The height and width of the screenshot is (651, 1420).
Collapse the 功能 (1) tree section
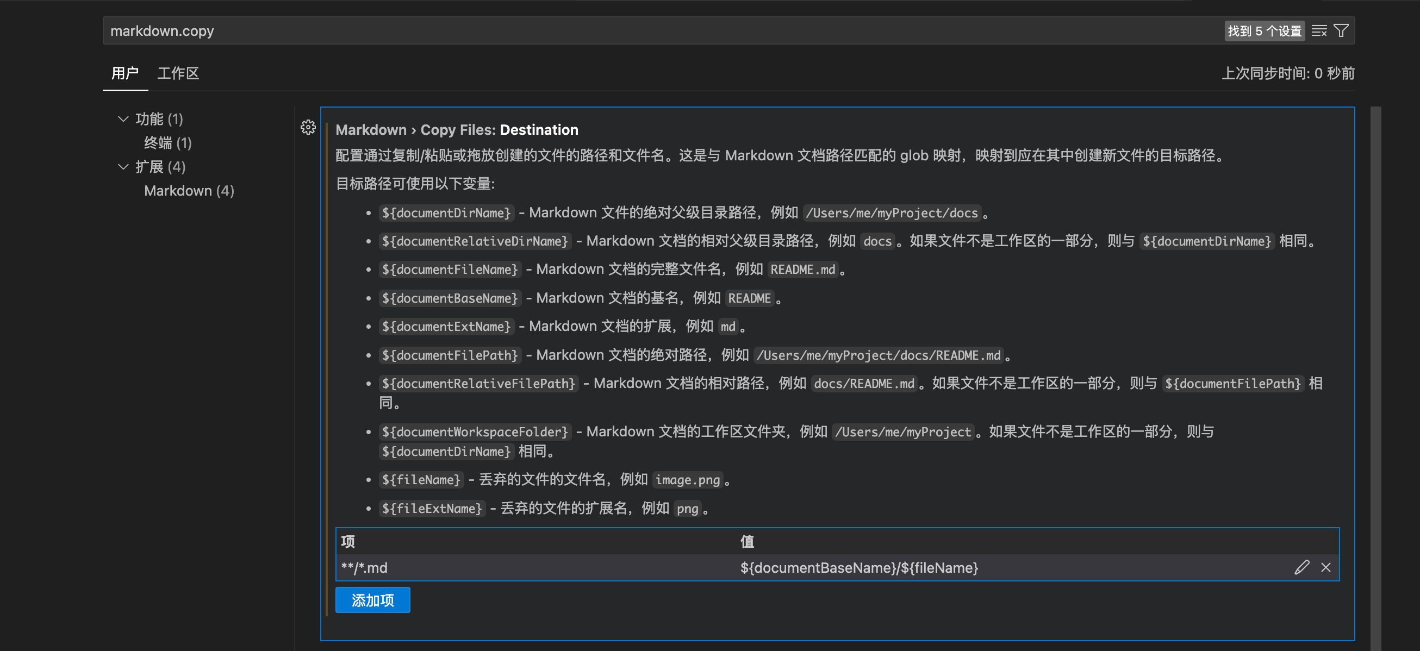pyautogui.click(x=123, y=119)
